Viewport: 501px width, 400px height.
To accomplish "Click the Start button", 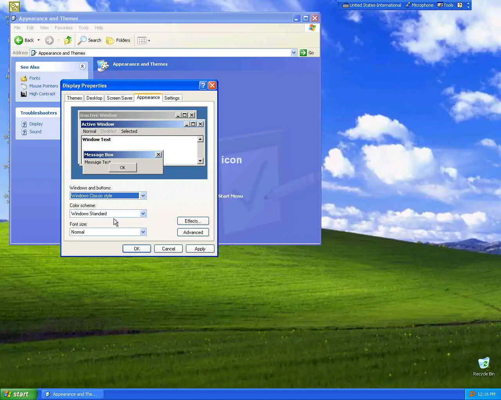I will (18, 394).
